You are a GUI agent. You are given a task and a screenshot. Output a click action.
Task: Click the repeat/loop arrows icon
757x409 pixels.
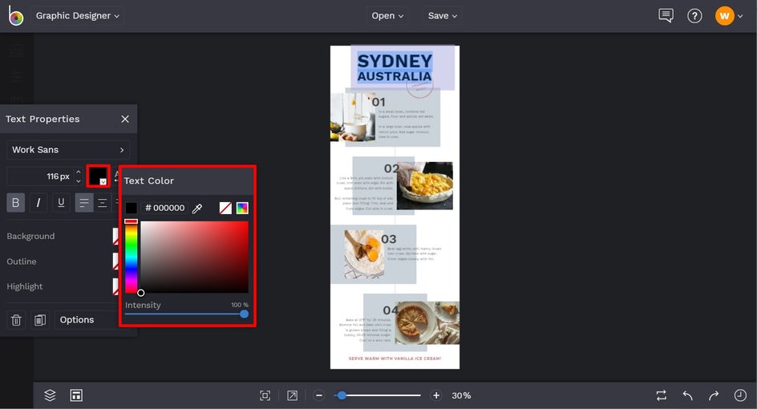pyautogui.click(x=662, y=395)
